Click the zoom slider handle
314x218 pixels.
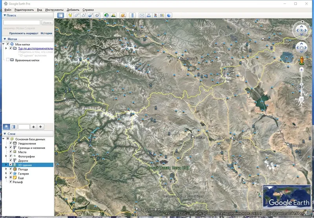pos(301,84)
